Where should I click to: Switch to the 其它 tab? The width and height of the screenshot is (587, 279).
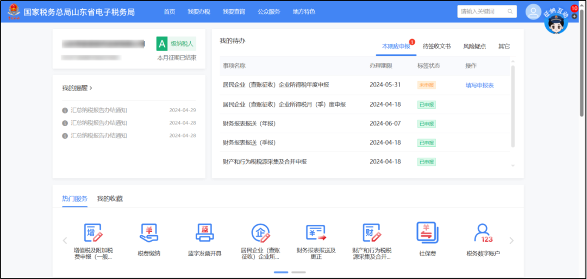click(504, 47)
